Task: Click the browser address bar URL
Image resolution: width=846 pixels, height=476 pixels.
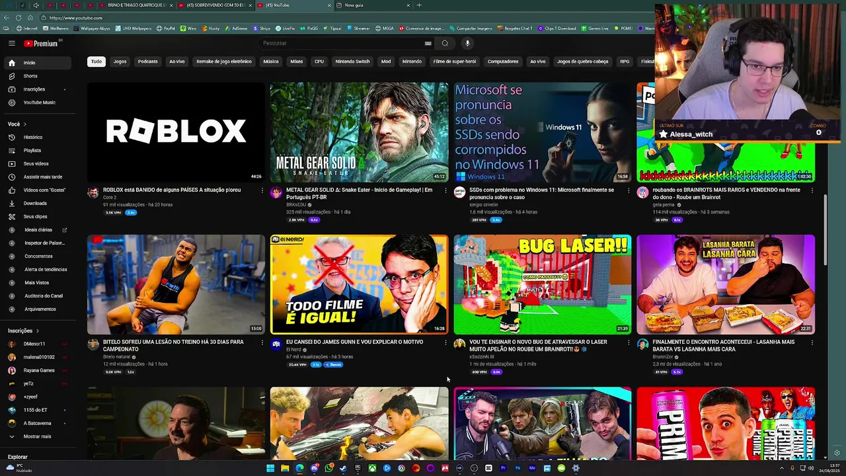Action: pyautogui.click(x=75, y=18)
